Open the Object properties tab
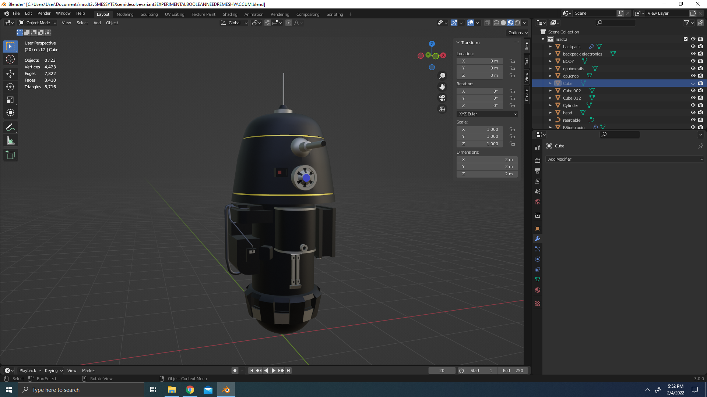Viewport: 707px width, 397px height. click(538, 228)
